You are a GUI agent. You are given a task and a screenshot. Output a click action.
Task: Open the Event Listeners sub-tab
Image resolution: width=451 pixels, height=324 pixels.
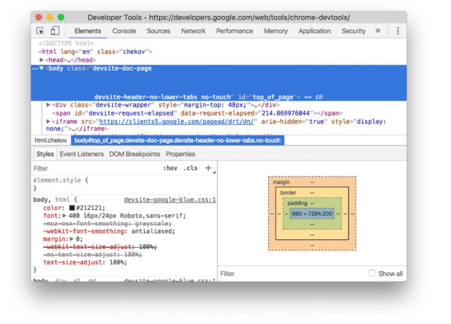(81, 154)
